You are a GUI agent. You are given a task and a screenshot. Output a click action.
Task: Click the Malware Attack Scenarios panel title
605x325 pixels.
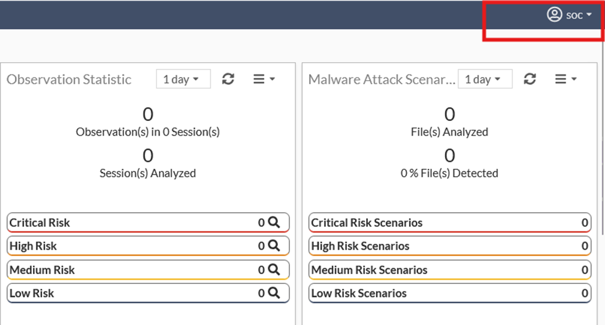pyautogui.click(x=382, y=79)
